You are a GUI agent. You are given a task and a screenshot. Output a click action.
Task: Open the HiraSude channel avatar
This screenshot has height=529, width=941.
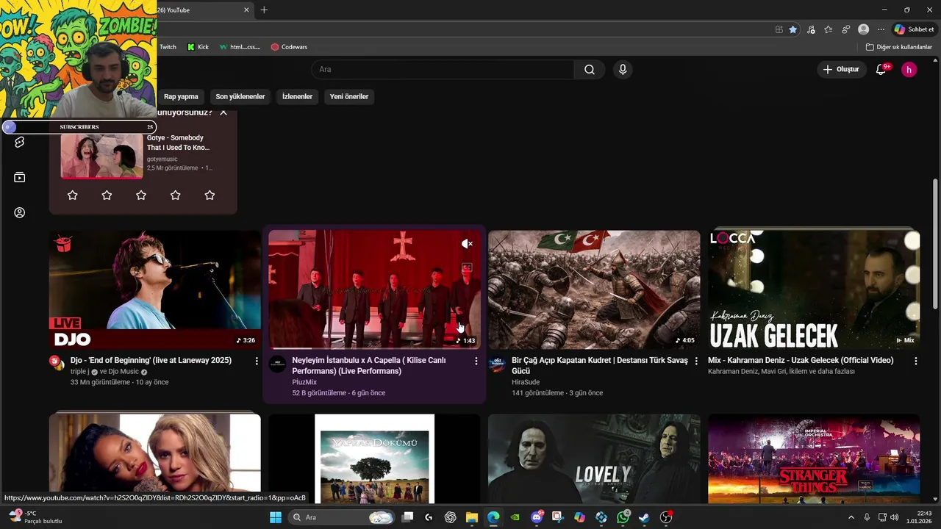(x=497, y=364)
